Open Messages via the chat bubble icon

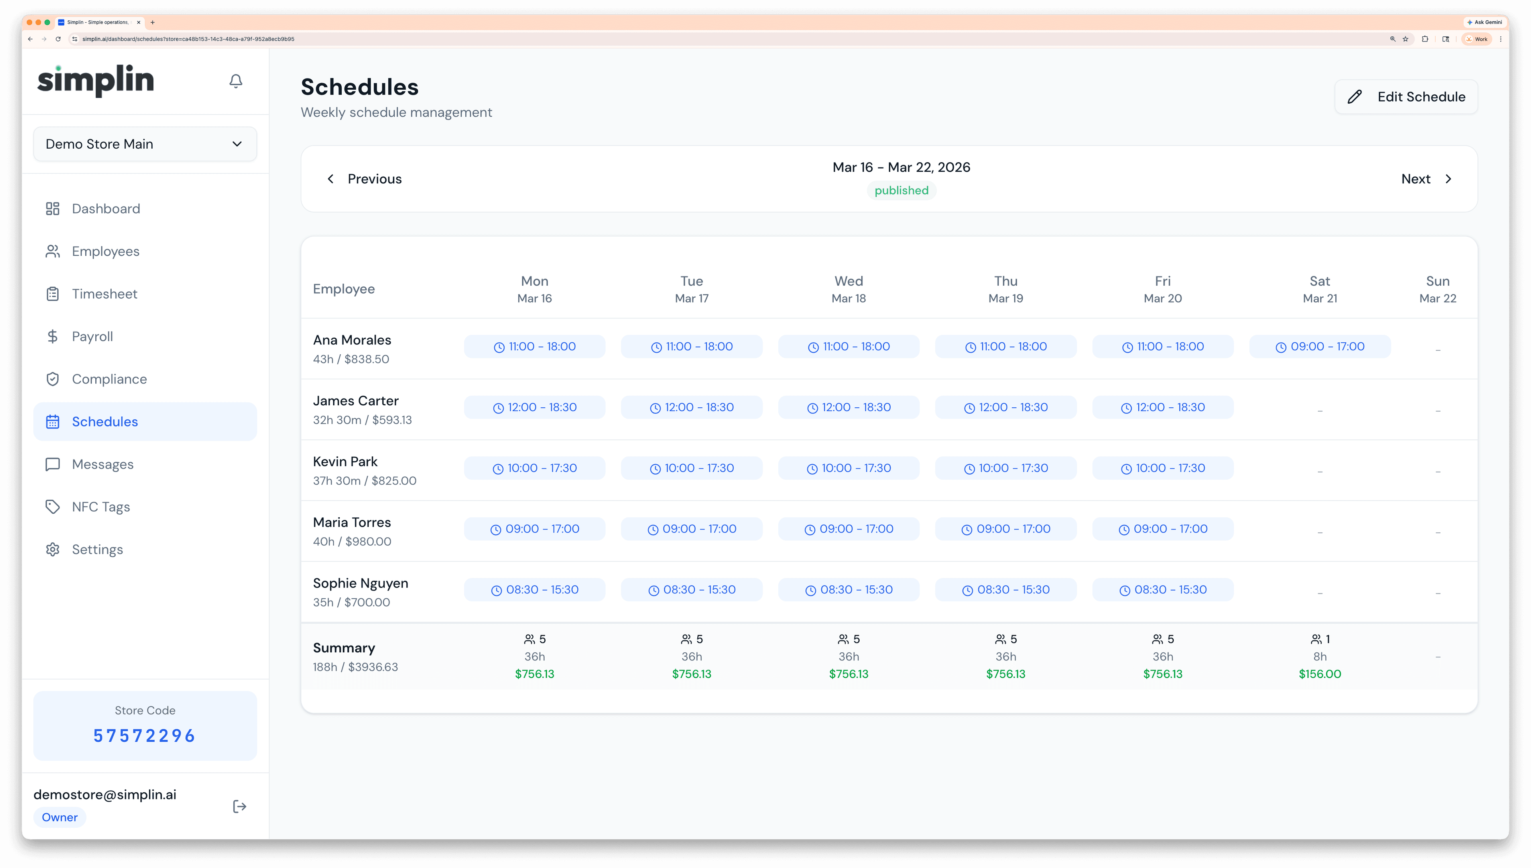53,464
